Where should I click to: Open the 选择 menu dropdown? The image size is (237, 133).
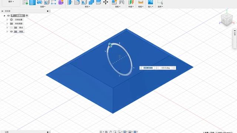click(160, 7)
